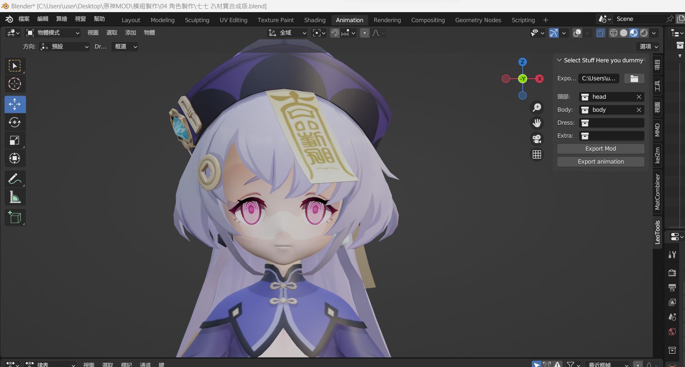Toggle the viewport gizmos display
This screenshot has height=367, width=685.
(x=554, y=33)
